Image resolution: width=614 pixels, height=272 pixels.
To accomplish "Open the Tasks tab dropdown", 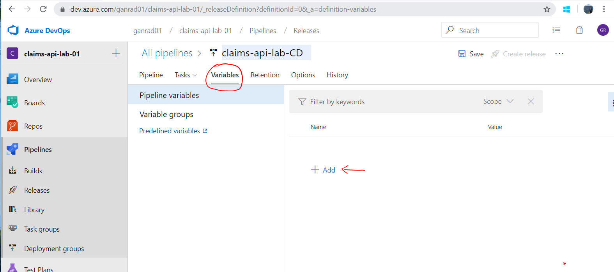I will coord(186,75).
